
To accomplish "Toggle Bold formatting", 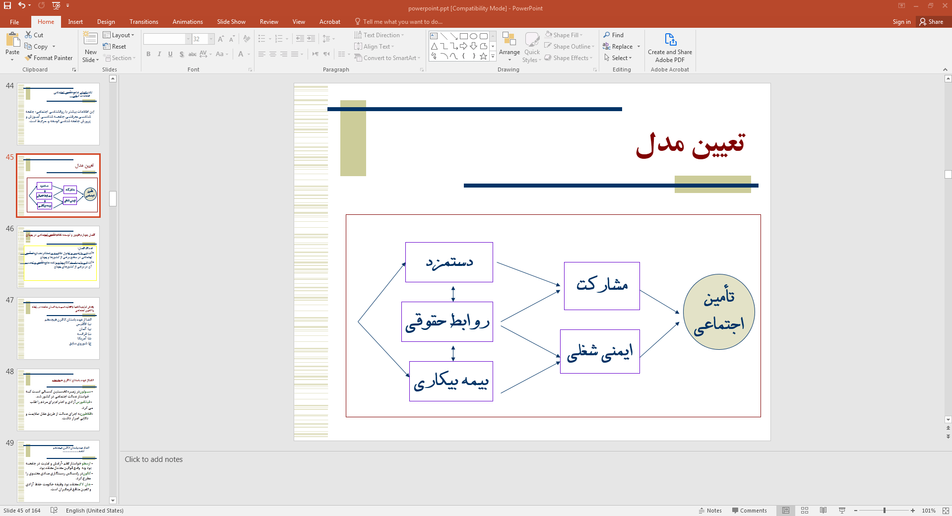I will point(148,54).
